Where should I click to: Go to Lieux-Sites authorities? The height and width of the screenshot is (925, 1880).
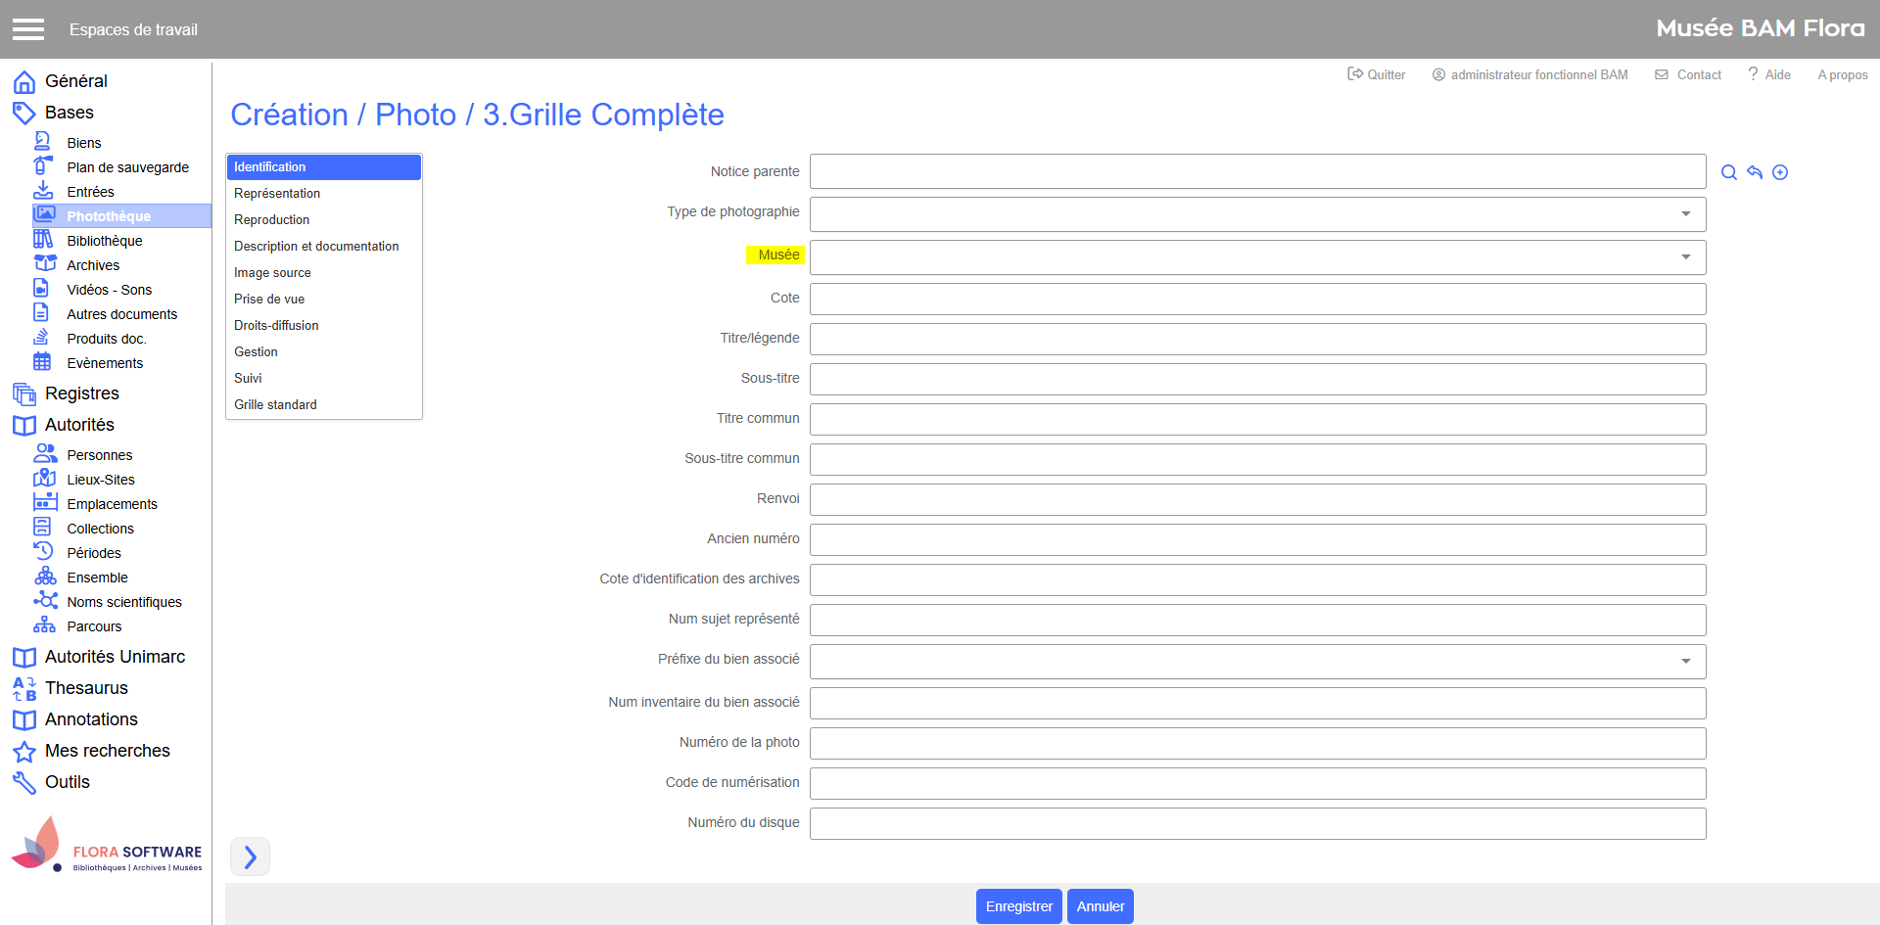pyautogui.click(x=100, y=480)
